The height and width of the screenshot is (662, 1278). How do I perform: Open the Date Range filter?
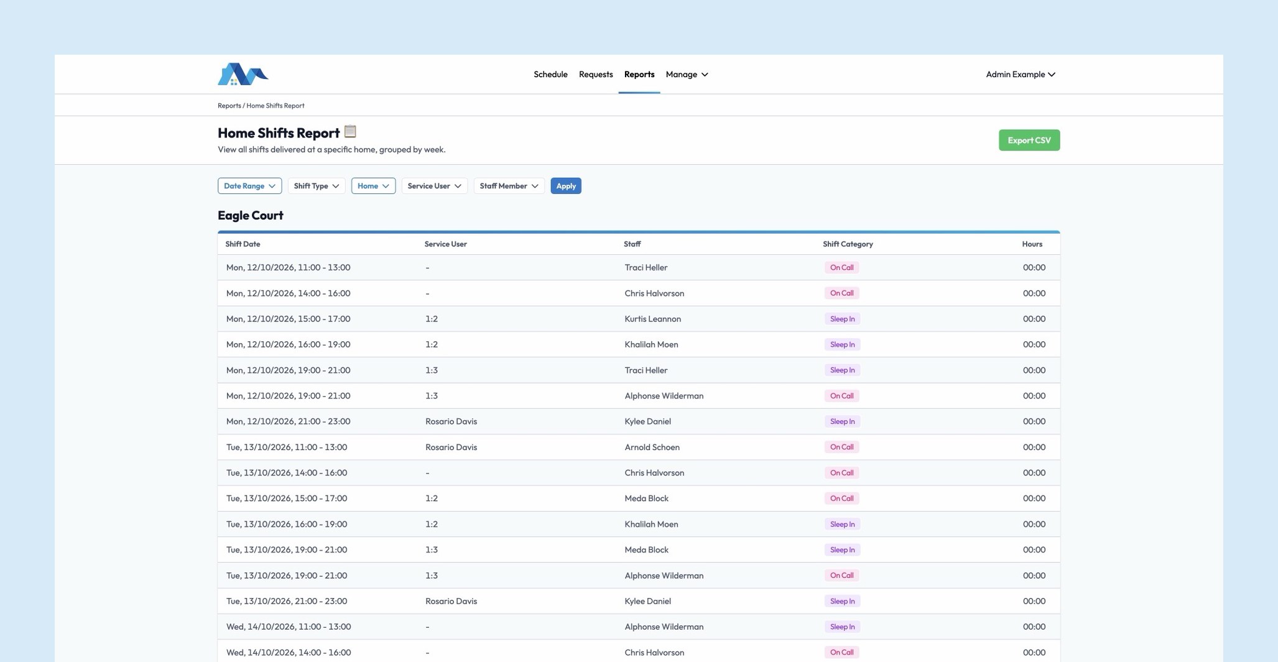click(x=249, y=186)
